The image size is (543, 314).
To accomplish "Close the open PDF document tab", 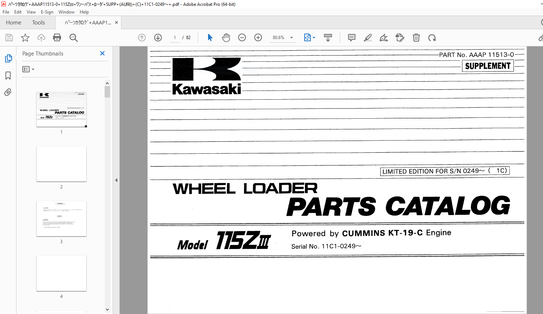I will click(116, 23).
